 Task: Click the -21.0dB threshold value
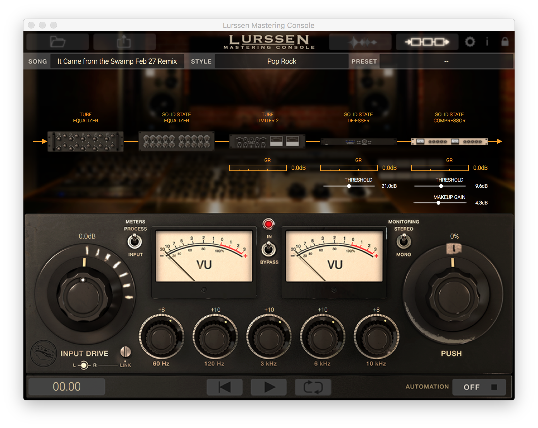click(x=388, y=186)
